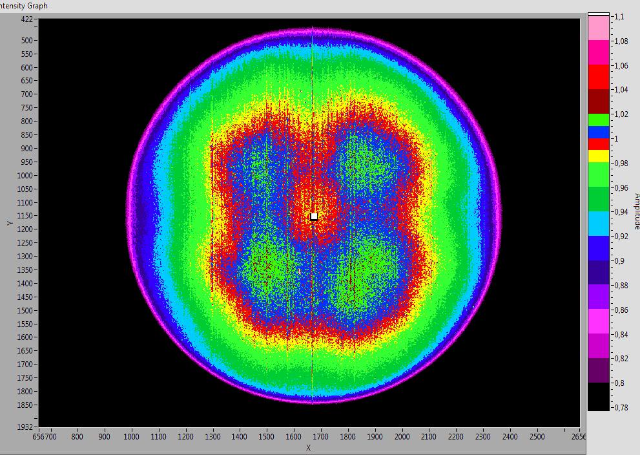Click the white square cursor at plot center
The height and width of the screenshot is (455, 640).
coord(314,217)
